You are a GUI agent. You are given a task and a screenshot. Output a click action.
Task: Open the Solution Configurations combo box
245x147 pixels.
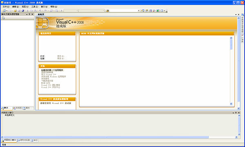pyautogui.click(x=71, y=11)
